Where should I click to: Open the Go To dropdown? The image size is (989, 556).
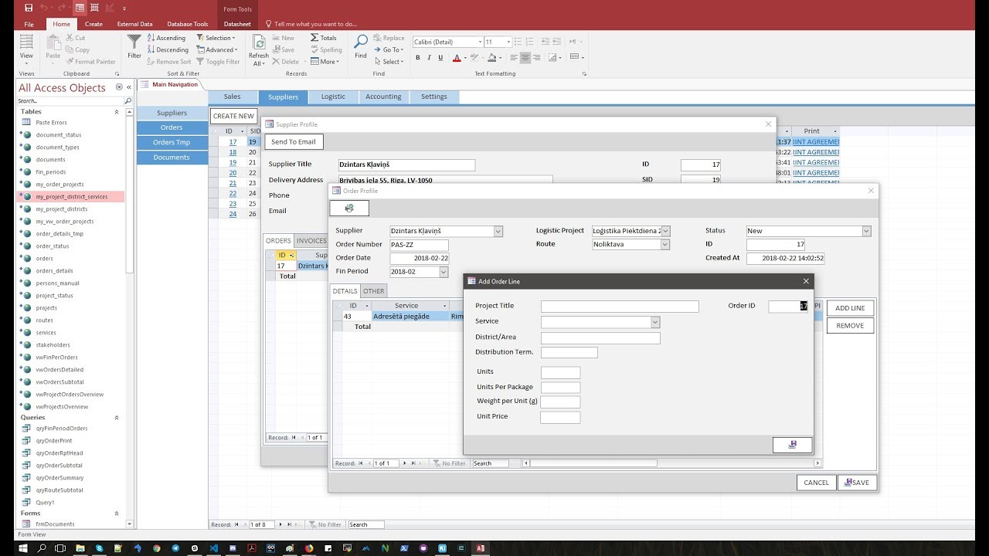(x=389, y=49)
